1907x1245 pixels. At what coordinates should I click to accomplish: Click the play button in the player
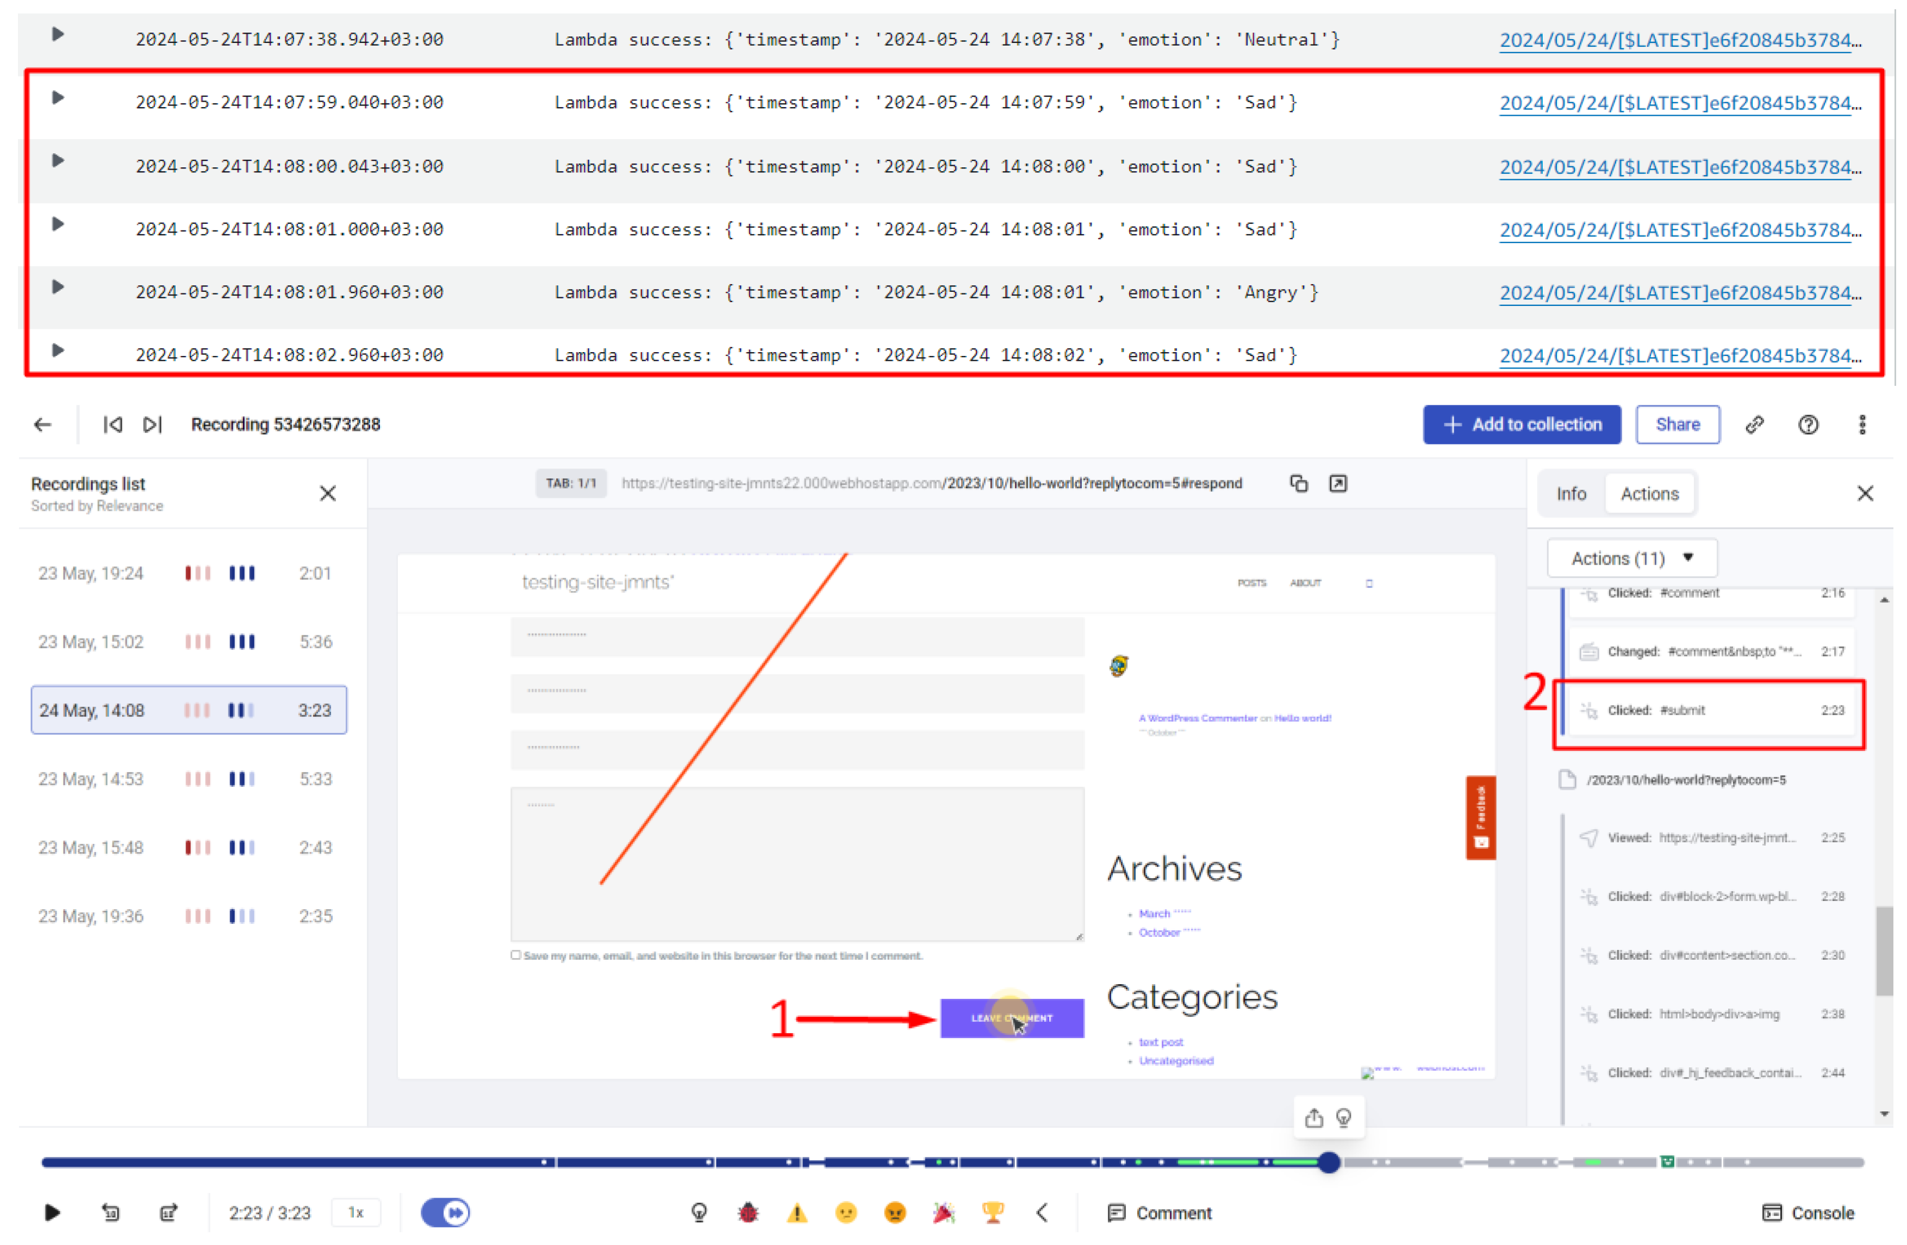tap(52, 1212)
